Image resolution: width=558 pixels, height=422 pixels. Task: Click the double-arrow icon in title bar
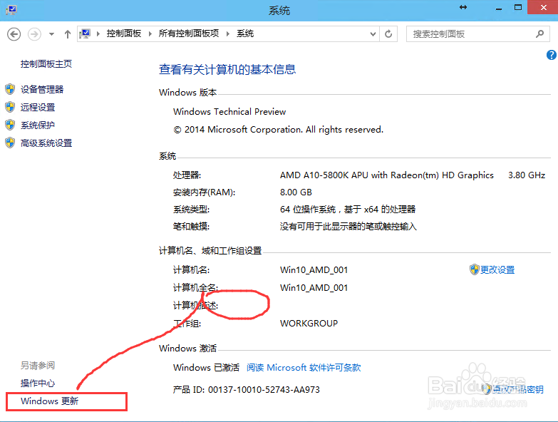pos(463,7)
